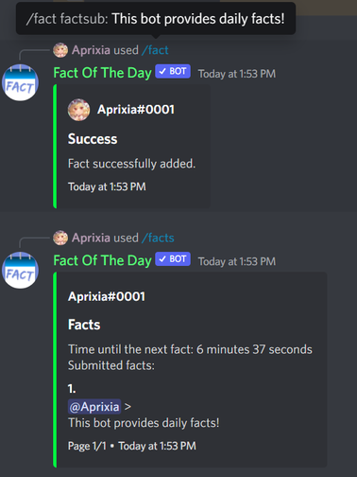Viewport: 357px width, 477px height.
Task: Open Aprixia's avatar inside the Success embed
Action: coord(78,110)
